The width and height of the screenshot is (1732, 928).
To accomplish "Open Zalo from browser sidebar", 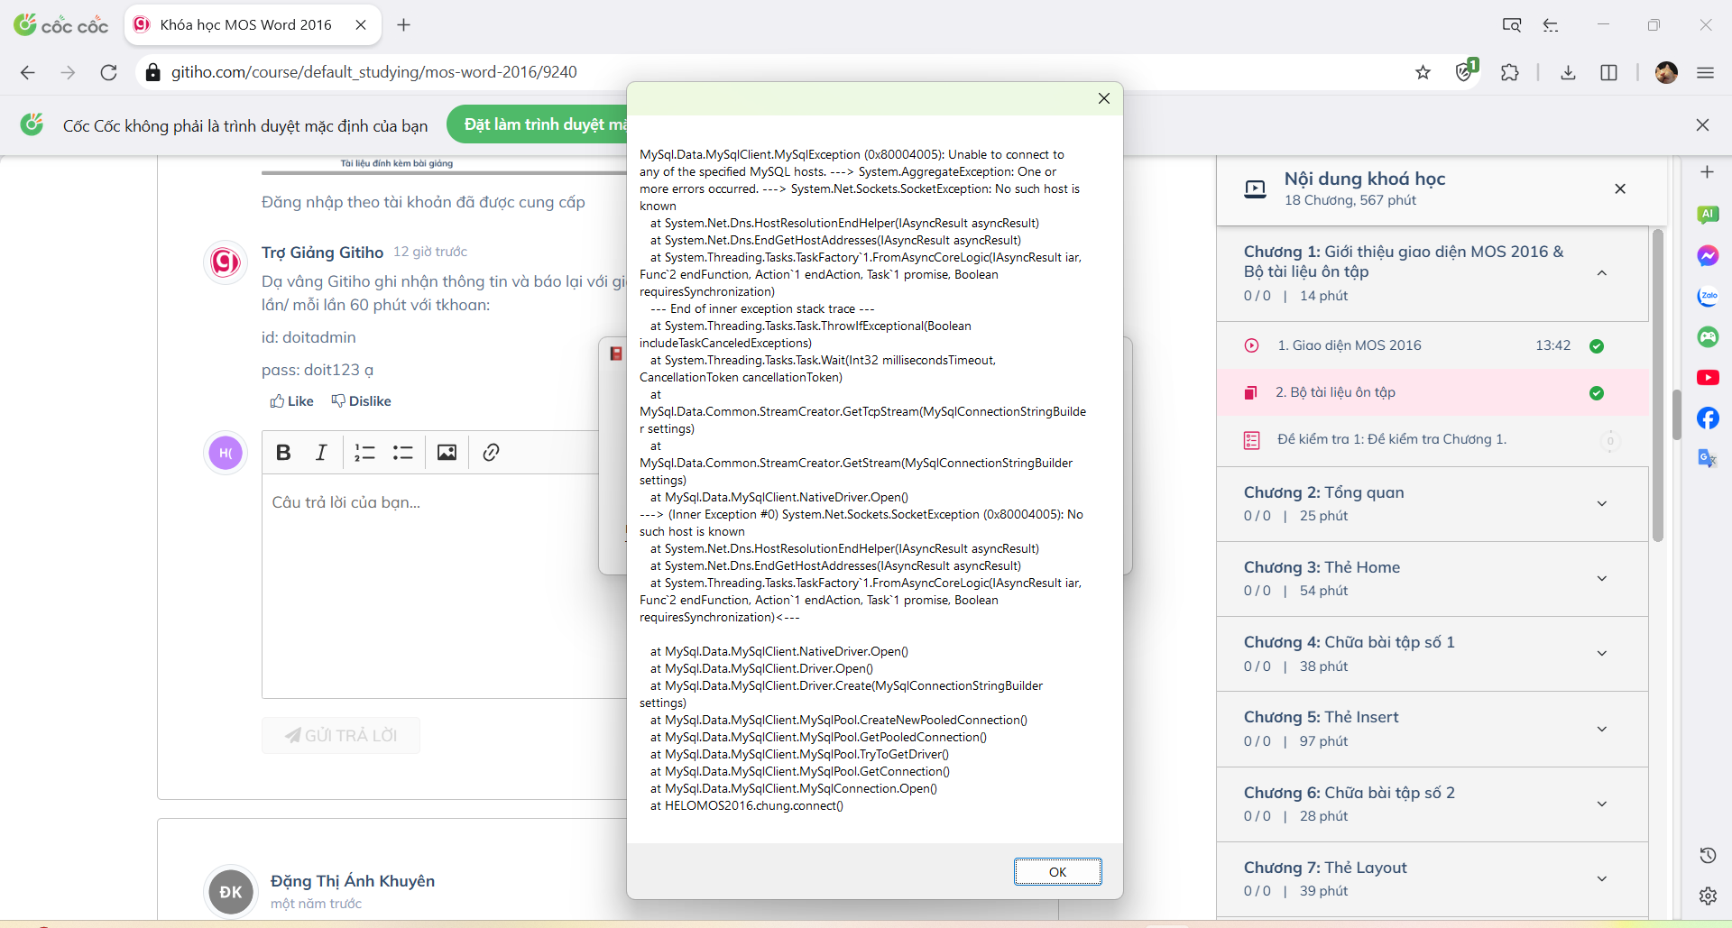I will point(1708,296).
